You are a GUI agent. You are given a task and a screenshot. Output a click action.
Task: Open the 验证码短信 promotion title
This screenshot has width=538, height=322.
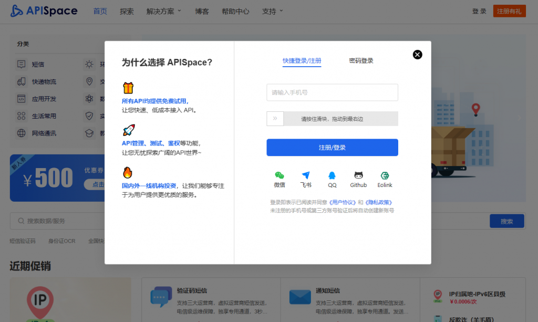[192, 291]
